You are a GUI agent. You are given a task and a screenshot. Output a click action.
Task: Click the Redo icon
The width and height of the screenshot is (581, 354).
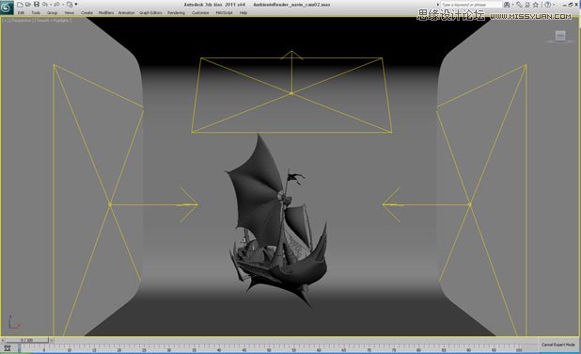click(x=57, y=5)
